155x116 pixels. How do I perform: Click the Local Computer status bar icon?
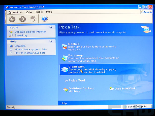126,107
